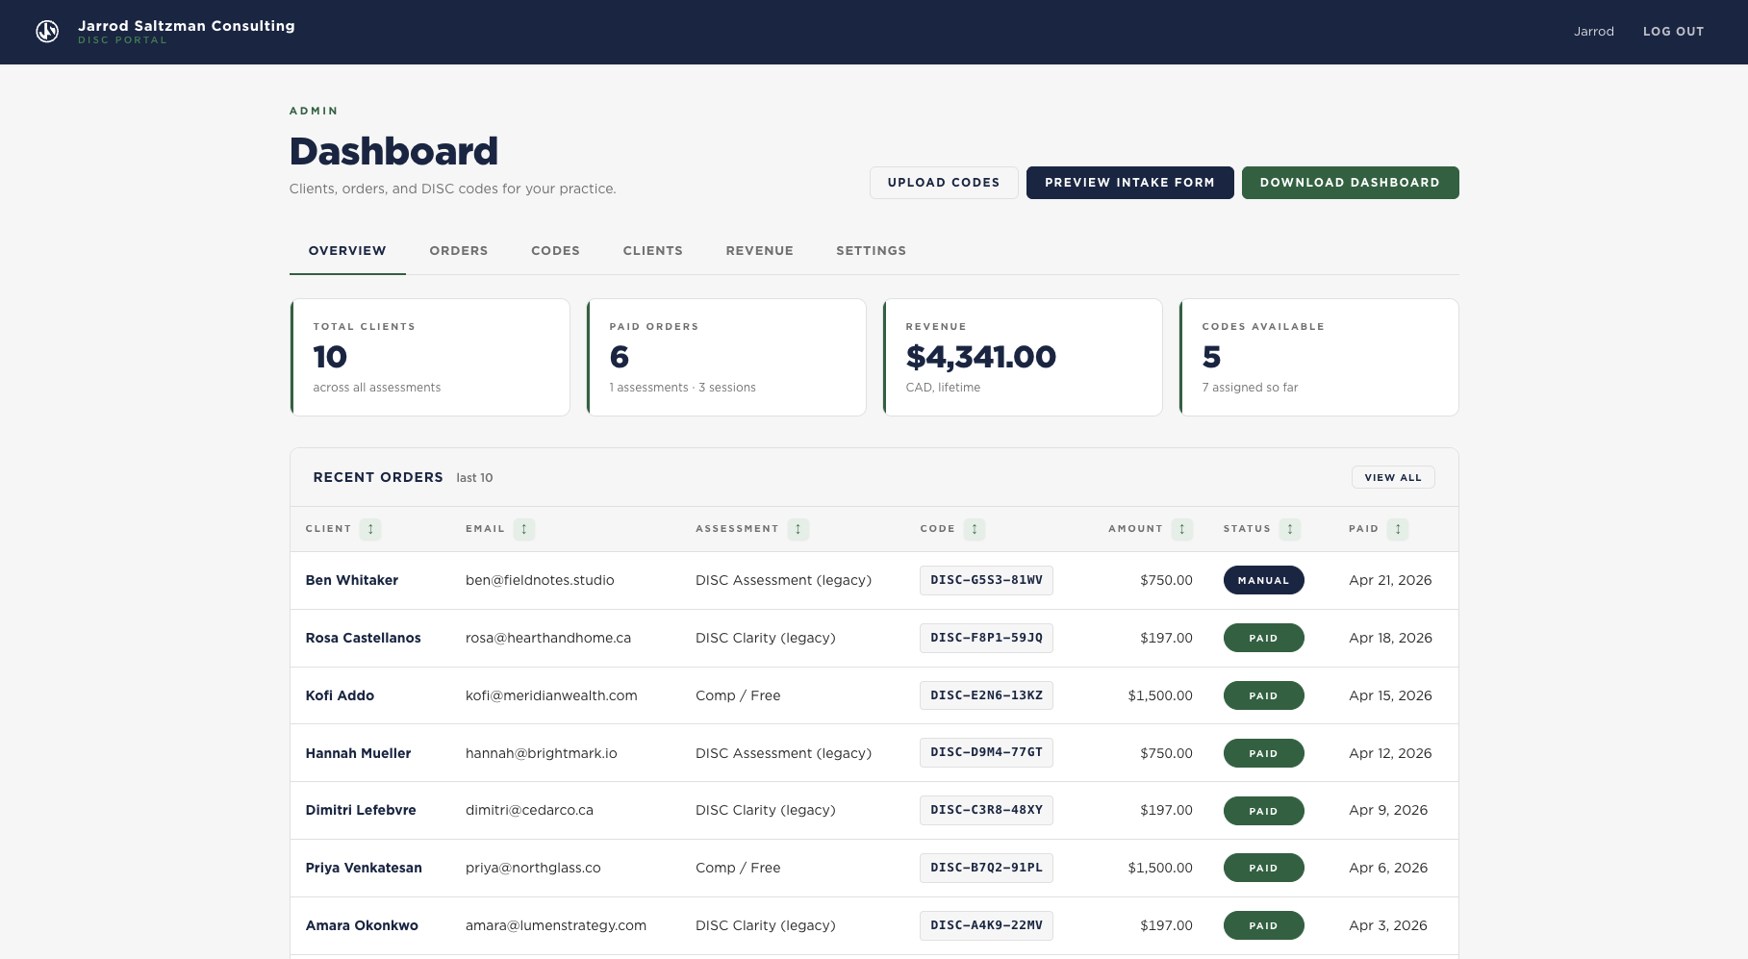
Task: Open the Paid Orders stat card
Action: 726,357
